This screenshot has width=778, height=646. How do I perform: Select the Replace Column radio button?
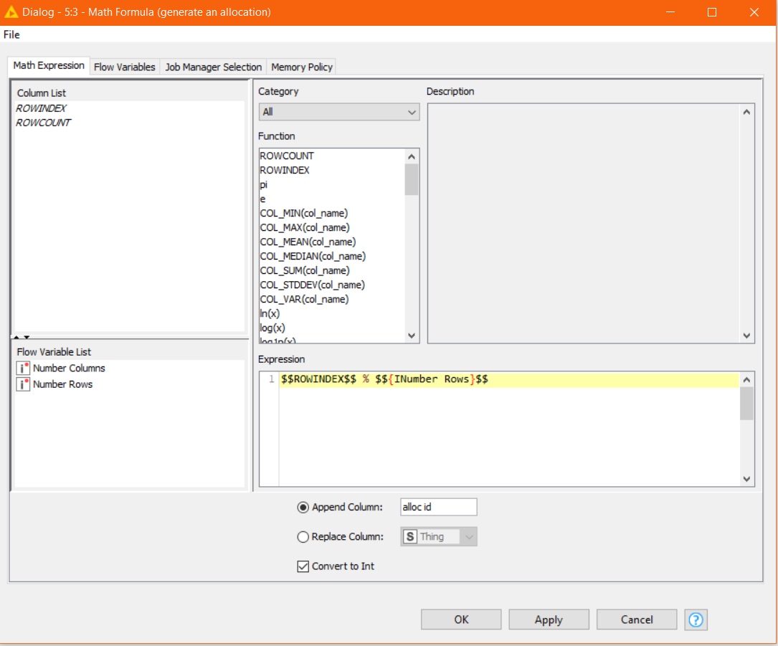[303, 537]
